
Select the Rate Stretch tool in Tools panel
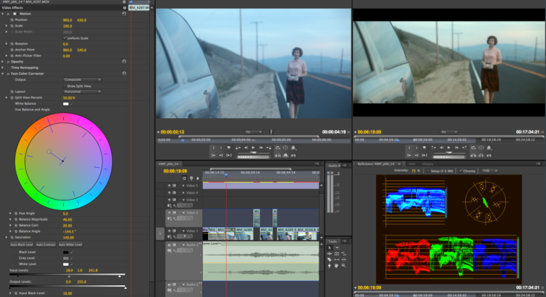[344, 254]
